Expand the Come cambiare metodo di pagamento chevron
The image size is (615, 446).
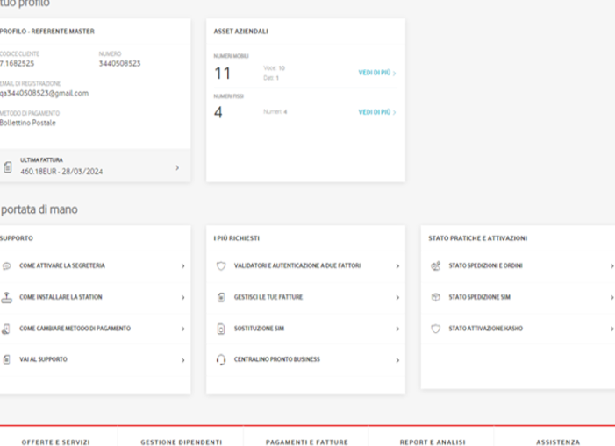[182, 329]
